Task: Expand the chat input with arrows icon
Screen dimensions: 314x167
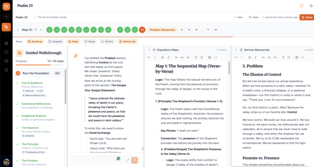Action: tap(127, 160)
